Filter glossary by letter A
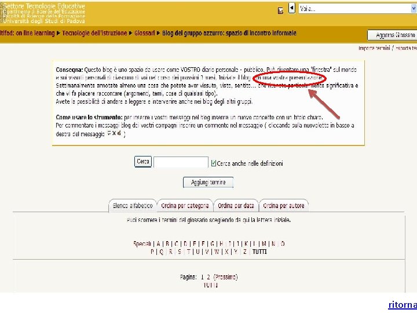The image size is (417, 313). (x=158, y=243)
